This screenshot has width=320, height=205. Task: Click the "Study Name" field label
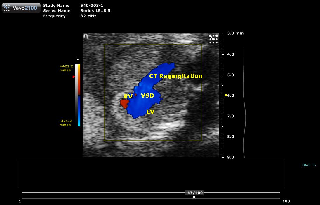click(56, 6)
